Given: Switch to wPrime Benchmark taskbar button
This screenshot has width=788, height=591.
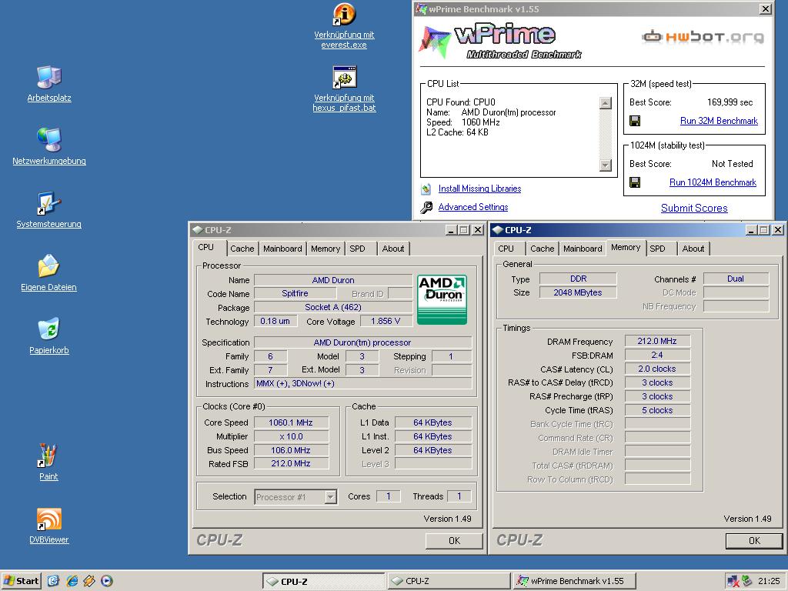Looking at the screenshot, I should [574, 582].
